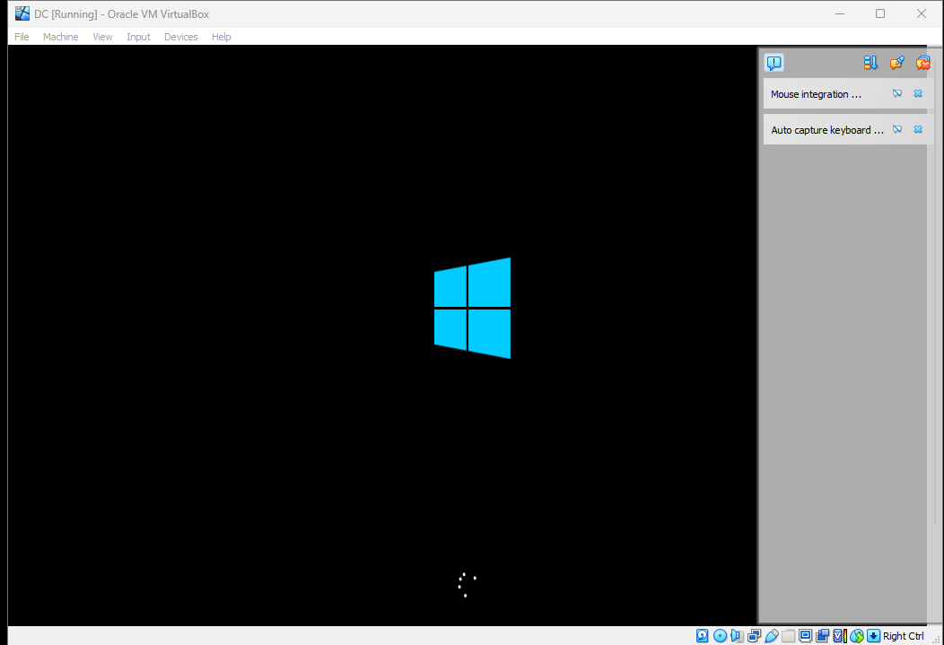Viewport: 944px width, 645px height.
Task: Click the notification ordering icon
Action: 870,63
